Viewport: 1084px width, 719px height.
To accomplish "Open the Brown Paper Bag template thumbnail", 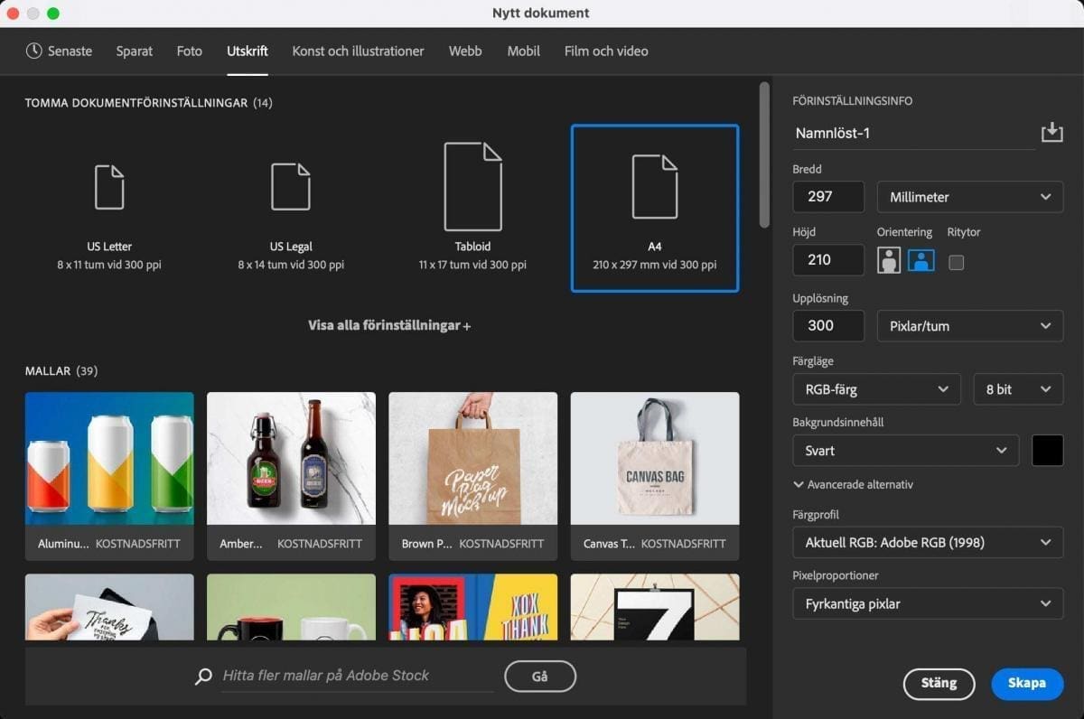I will click(x=472, y=459).
